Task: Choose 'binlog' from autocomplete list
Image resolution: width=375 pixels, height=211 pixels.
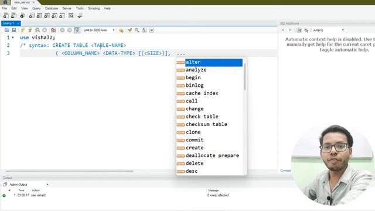Action: pyautogui.click(x=210, y=86)
